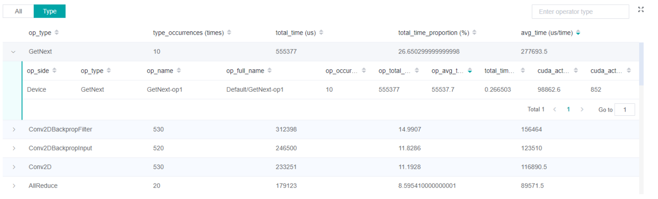Image resolution: width=658 pixels, height=199 pixels.
Task: Go to next page in pagination
Action: point(582,110)
